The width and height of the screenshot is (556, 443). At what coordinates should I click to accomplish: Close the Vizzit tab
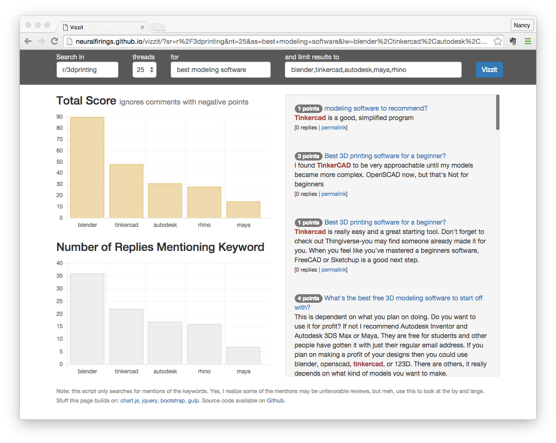pyautogui.click(x=142, y=27)
